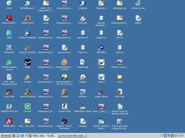Viewport: 185px width, 138px height.
Task: Switch to Free Screen Video Capture taskbar button
Action: pyautogui.click(x=72, y=136)
